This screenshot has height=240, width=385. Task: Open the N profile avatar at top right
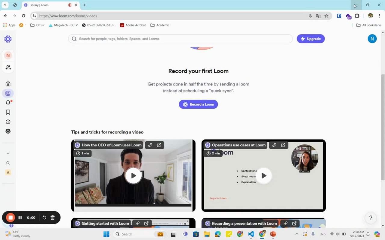(x=372, y=39)
